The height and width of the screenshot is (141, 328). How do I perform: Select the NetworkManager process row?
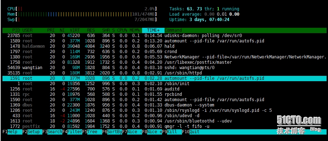tap(165, 57)
